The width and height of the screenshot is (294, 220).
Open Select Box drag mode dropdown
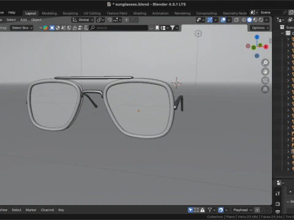pyautogui.click(x=22, y=28)
